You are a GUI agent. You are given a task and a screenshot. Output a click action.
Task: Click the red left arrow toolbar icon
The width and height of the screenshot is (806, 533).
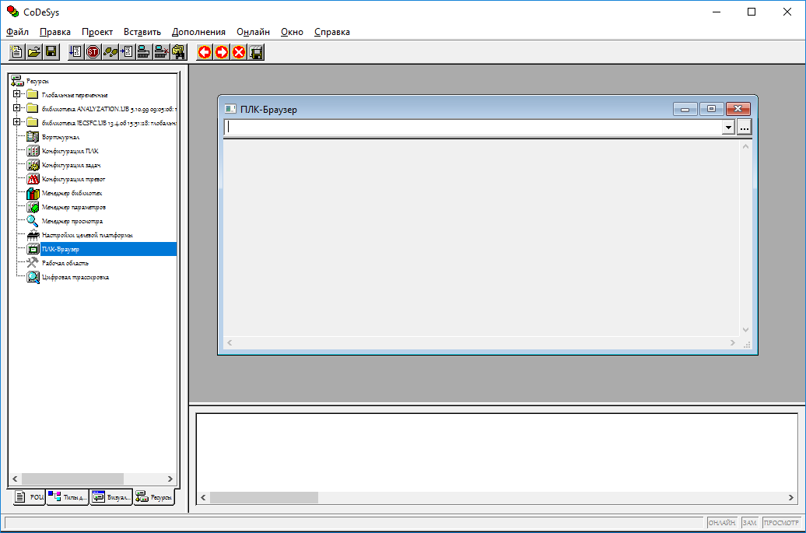(x=205, y=52)
